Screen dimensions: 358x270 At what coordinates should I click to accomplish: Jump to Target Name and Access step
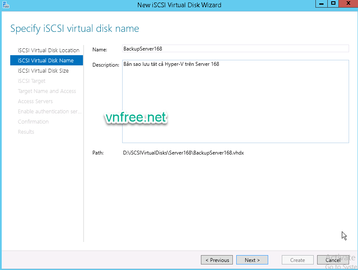click(47, 91)
